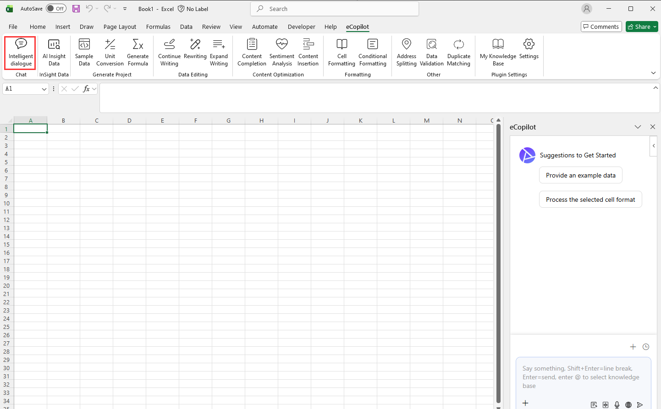View chat history clock icon
The height and width of the screenshot is (409, 661).
(646, 347)
